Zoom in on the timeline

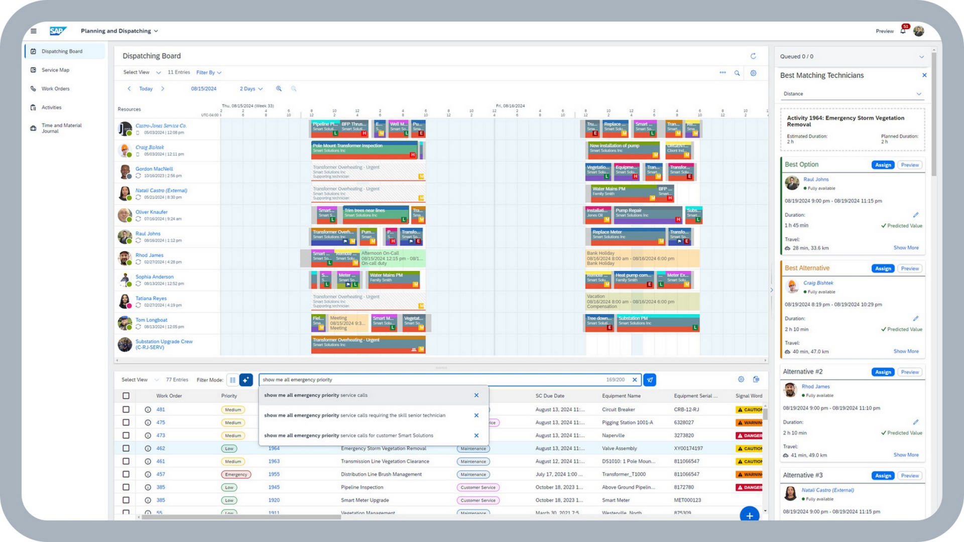pos(279,89)
